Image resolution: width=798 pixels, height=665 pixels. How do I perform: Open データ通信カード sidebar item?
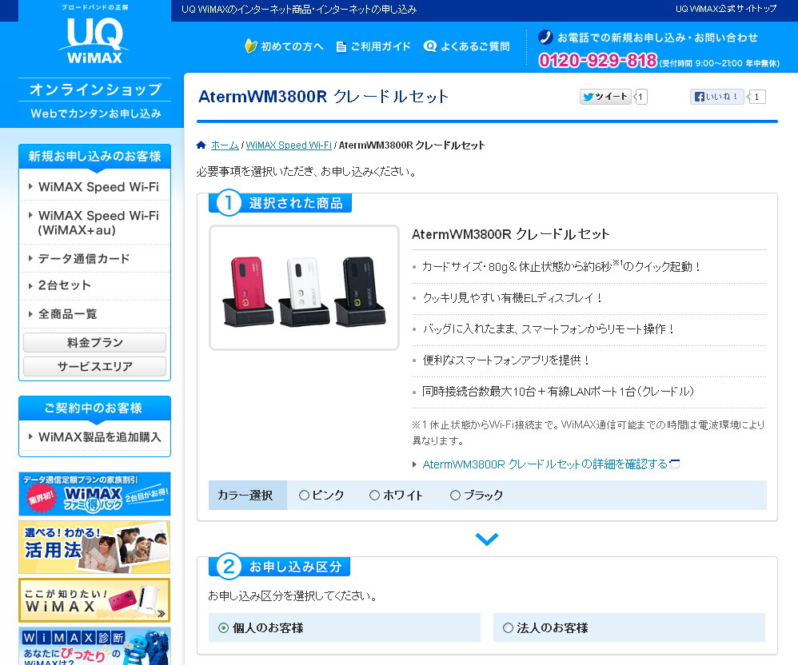(84, 258)
